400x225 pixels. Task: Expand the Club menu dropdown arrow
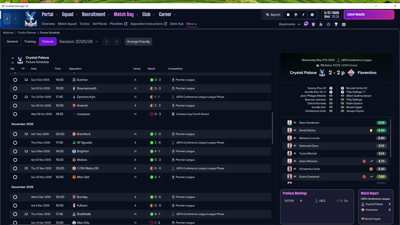pyautogui.click(x=153, y=15)
